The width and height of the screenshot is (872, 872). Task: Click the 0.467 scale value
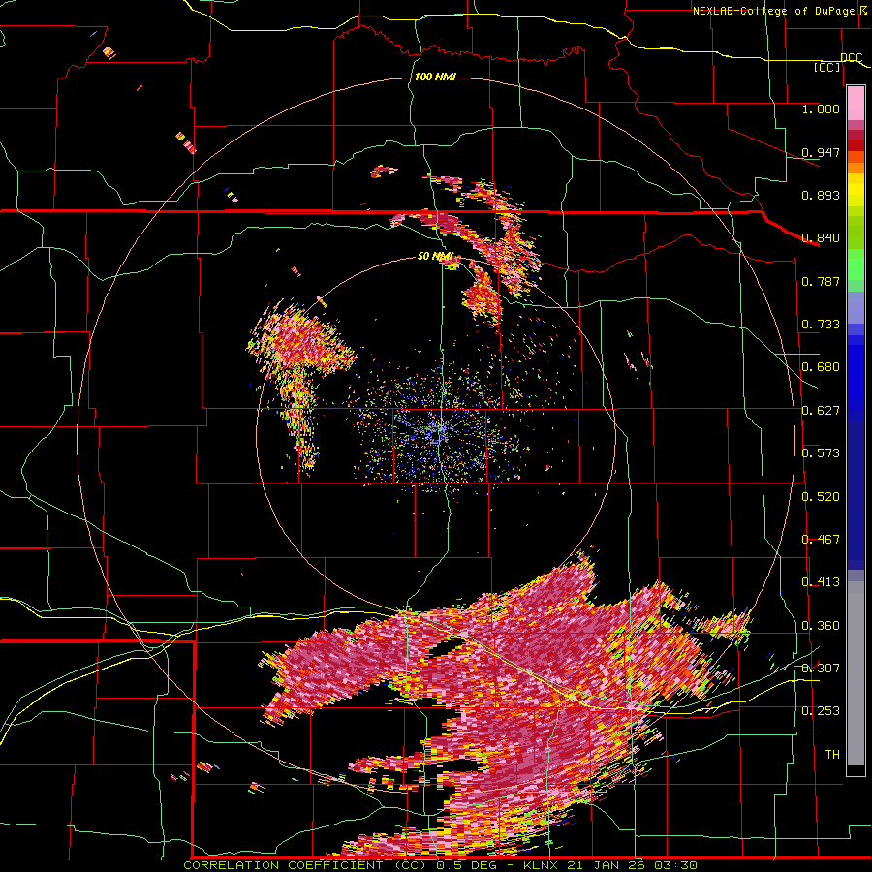tap(821, 540)
